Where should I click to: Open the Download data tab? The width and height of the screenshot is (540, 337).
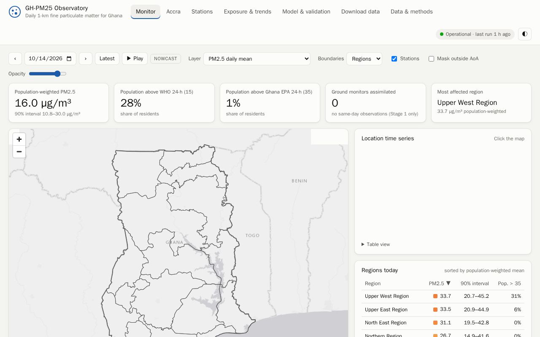click(x=360, y=12)
